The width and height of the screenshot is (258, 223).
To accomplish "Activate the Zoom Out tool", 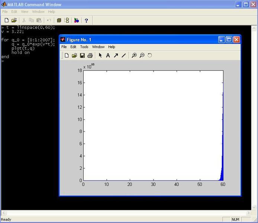I will (x=142, y=55).
